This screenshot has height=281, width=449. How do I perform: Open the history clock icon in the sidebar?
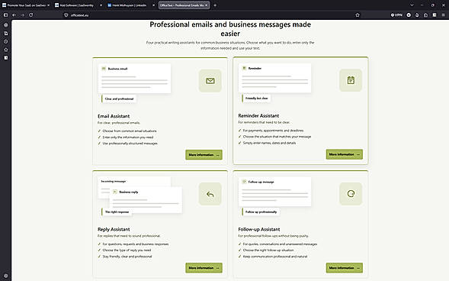click(6, 41)
